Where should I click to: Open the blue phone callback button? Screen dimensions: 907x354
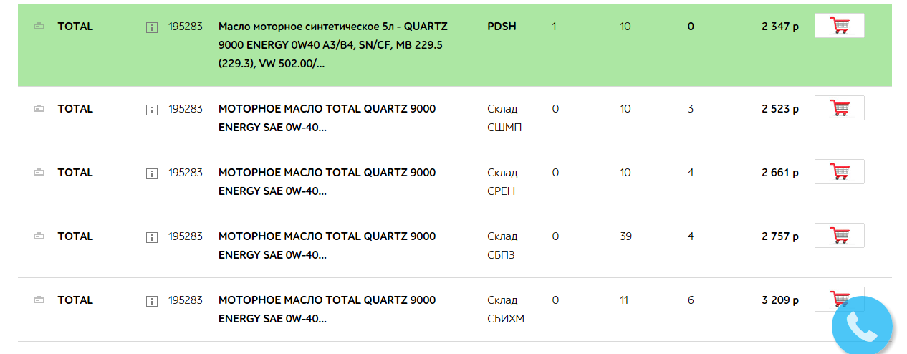862,327
